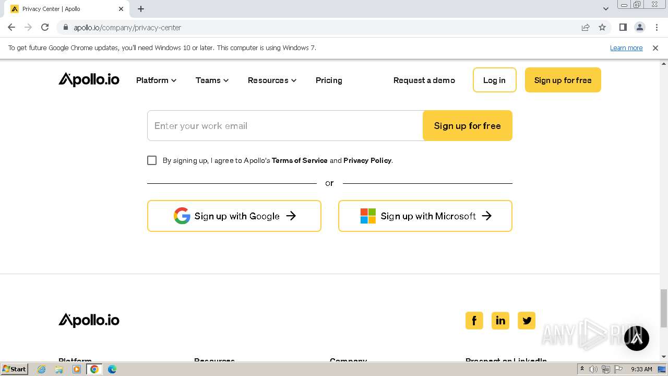
Task: Open the Windows Start menu
Action: click(x=15, y=369)
